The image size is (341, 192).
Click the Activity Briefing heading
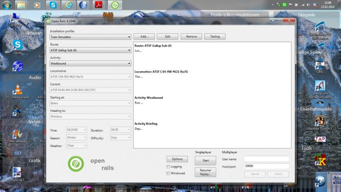pos(146,124)
